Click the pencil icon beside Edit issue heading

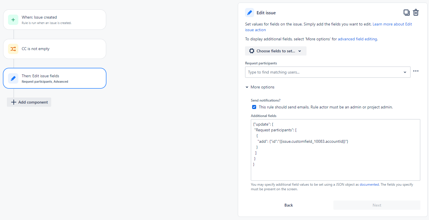pyautogui.click(x=249, y=13)
